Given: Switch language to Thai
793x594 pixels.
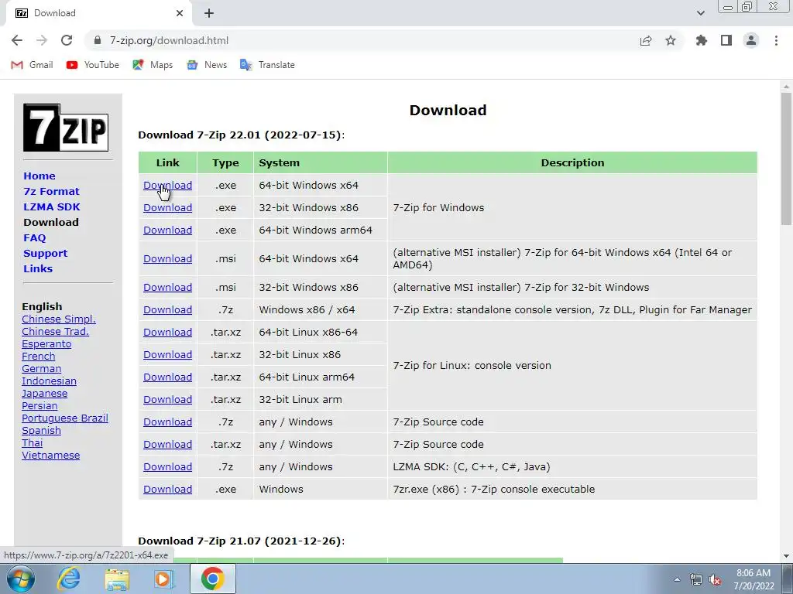Looking at the screenshot, I should click(x=32, y=443).
